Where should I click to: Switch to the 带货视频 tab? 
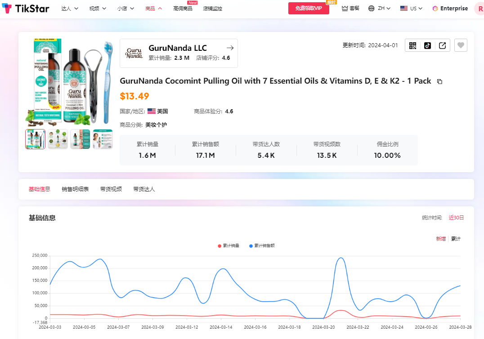coord(111,189)
